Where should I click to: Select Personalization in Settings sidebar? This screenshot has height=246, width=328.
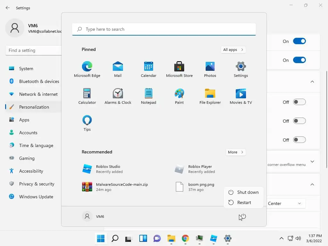click(33, 107)
